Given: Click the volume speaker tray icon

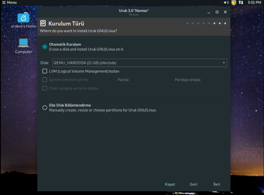Looking at the screenshot, I should coord(226,3).
